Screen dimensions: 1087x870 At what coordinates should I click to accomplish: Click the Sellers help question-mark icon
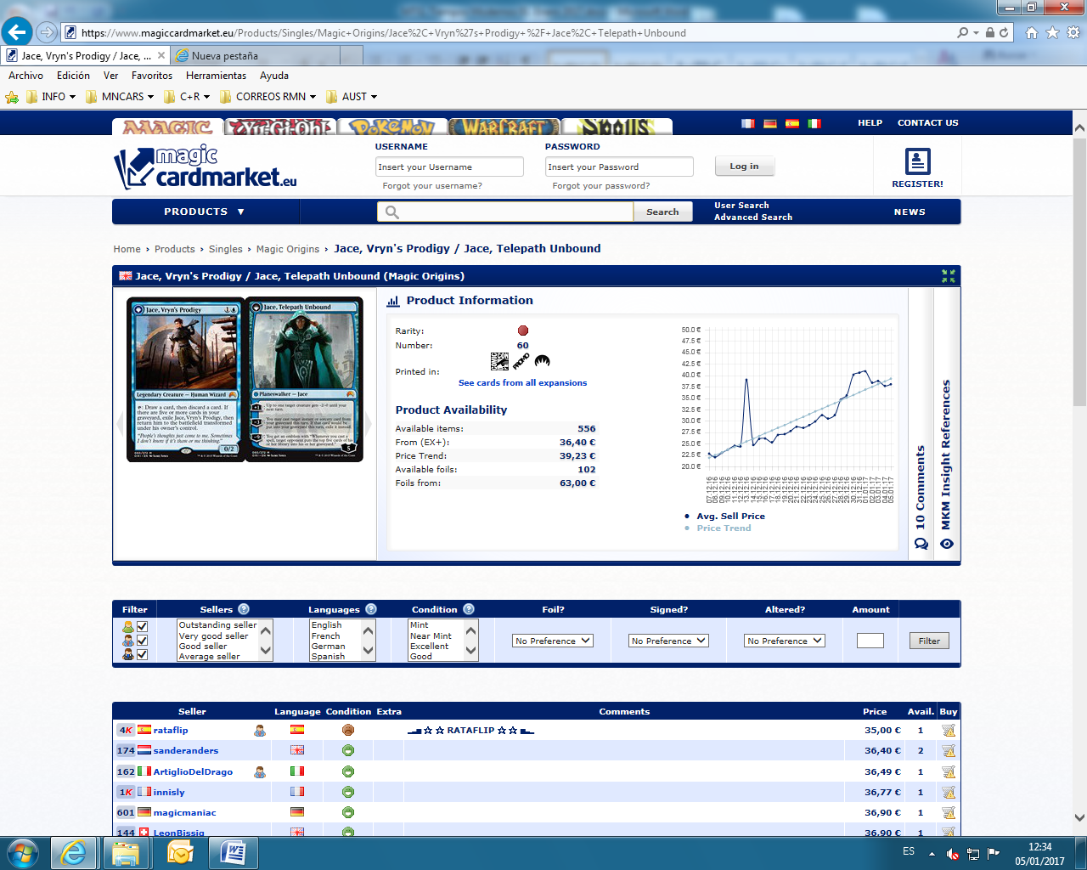(x=244, y=609)
